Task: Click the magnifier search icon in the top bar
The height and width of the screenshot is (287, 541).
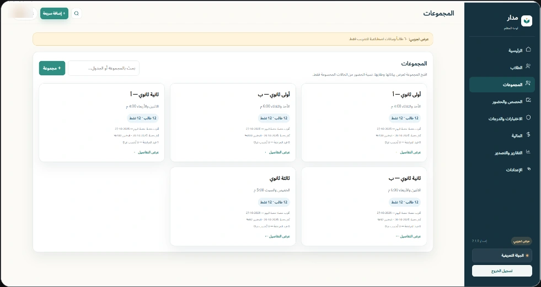Action: coord(77,13)
